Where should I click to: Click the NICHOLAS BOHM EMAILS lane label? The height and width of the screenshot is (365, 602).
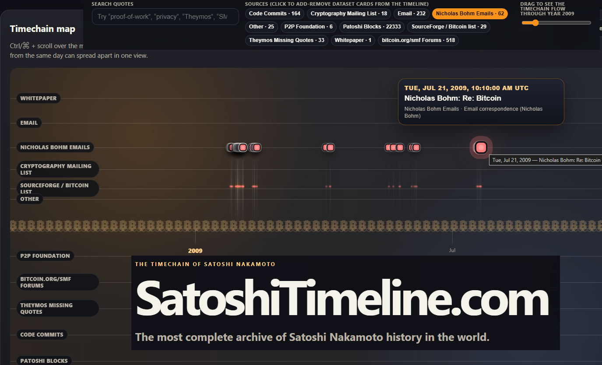click(55, 147)
